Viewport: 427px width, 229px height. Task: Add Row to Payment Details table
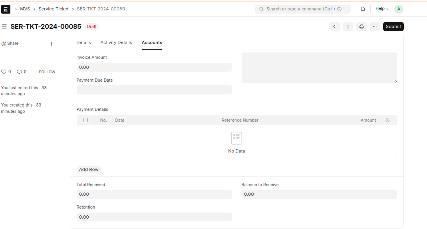[89, 169]
